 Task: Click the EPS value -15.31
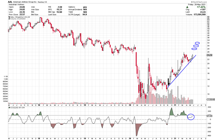(59, 9)
